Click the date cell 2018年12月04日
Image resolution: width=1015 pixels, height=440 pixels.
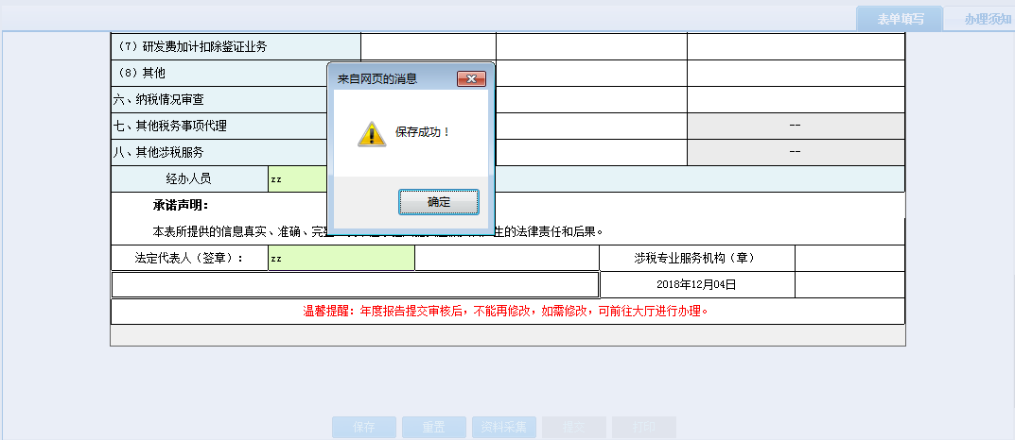696,284
